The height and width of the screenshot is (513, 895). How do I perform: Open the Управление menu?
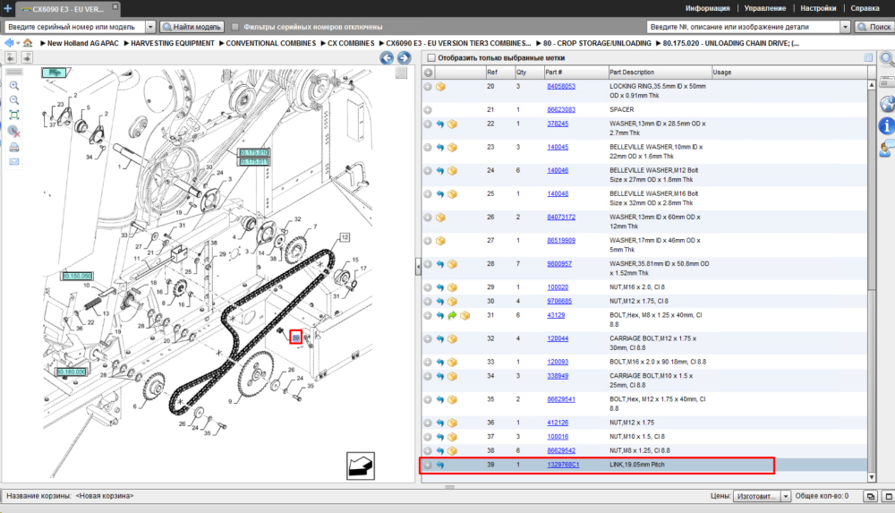765,8
